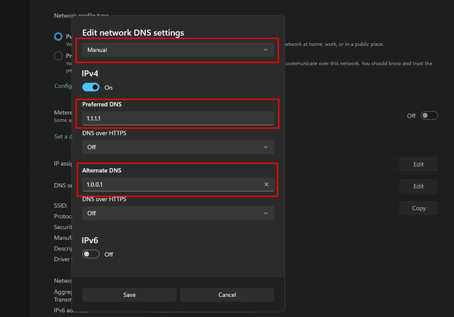Select the Private network profile radio button

click(x=58, y=56)
